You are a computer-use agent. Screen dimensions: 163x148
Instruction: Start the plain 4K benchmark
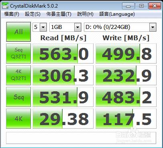18,119
